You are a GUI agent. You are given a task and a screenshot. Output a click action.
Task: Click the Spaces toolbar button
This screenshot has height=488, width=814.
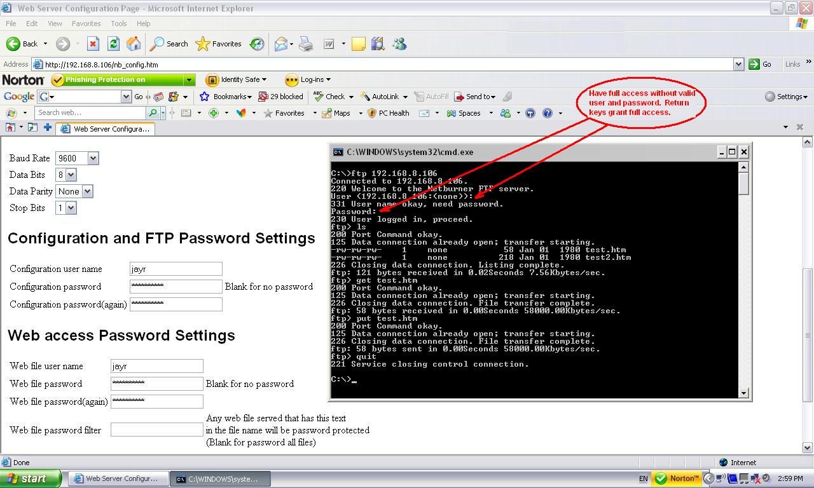(464, 113)
